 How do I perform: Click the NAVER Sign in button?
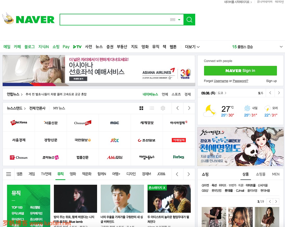(240, 71)
